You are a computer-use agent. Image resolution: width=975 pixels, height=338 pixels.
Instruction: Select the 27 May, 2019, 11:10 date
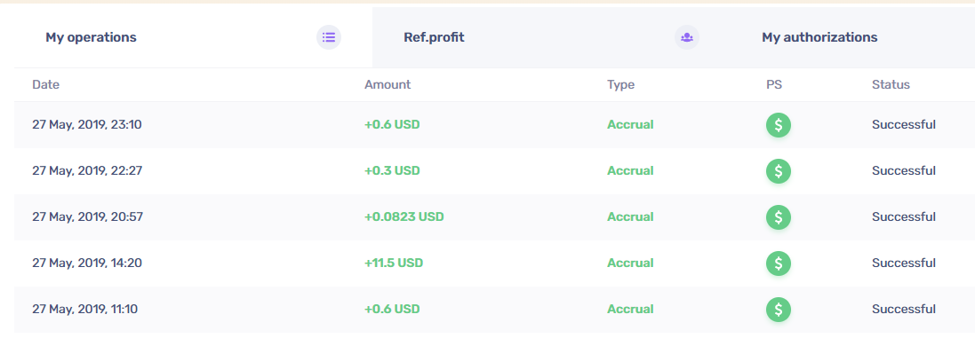[87, 309]
